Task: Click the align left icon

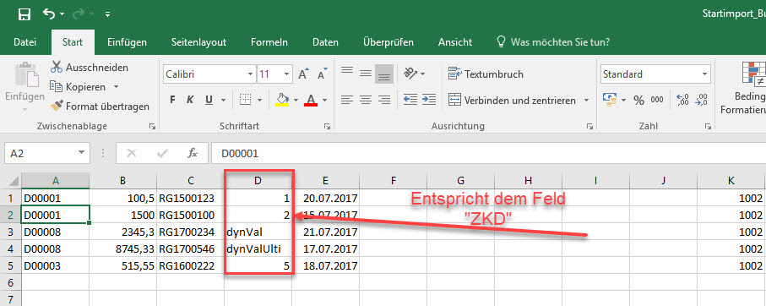Action: (347, 101)
